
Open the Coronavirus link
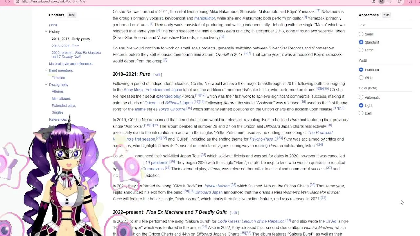(x=153, y=169)
